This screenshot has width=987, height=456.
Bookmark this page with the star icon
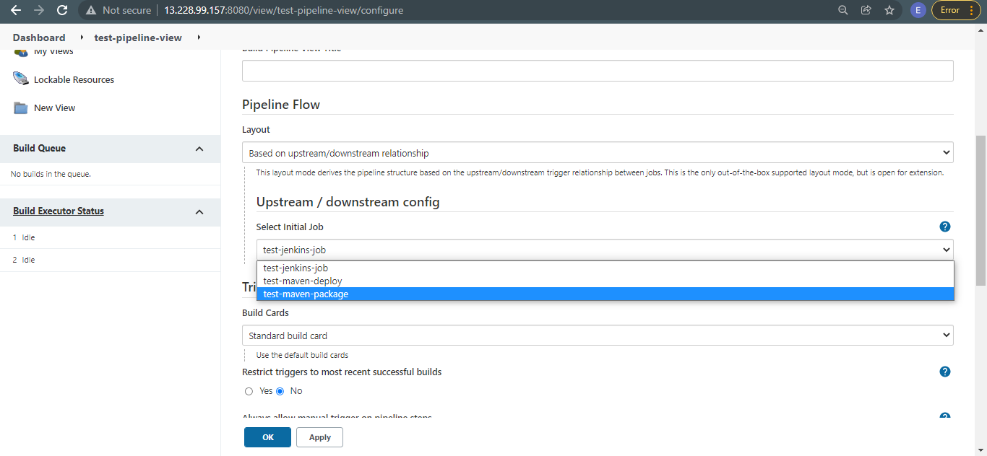889,10
